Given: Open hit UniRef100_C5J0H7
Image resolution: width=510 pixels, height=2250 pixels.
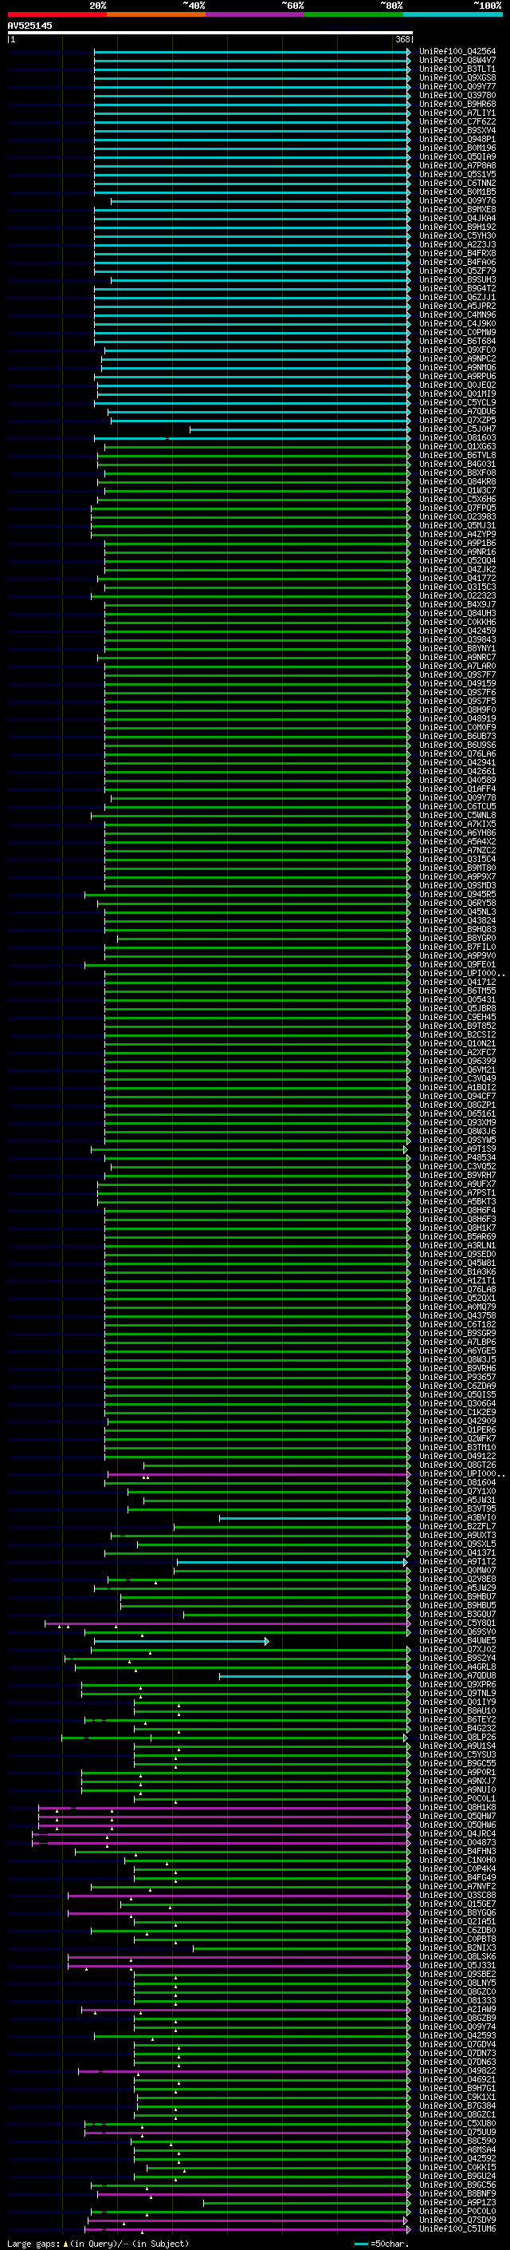Looking at the screenshot, I should [457, 429].
